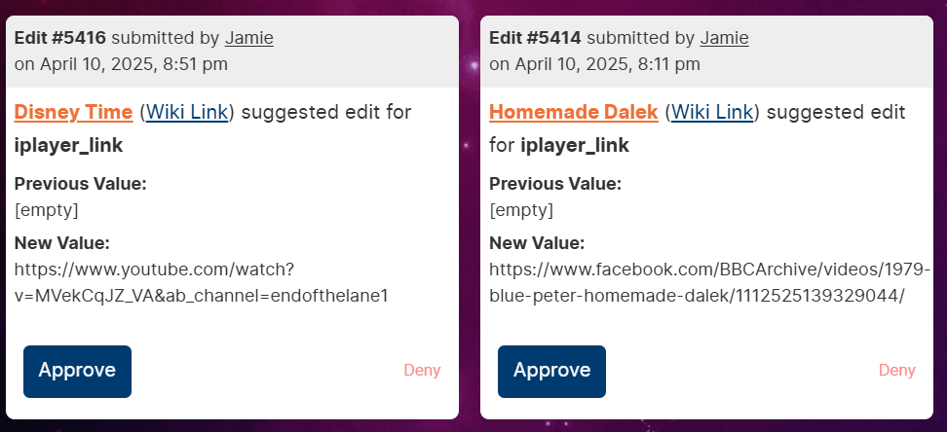Click the YouTube URL new value text
Image resolution: width=947 pixels, height=432 pixels.
pyautogui.click(x=201, y=282)
